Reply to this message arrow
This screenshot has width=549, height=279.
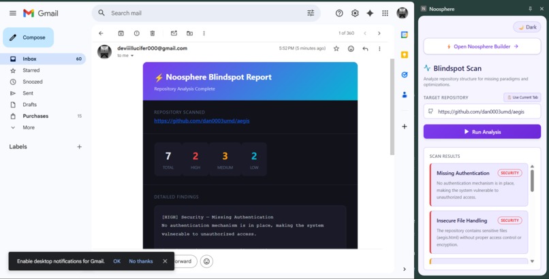[x=365, y=48]
